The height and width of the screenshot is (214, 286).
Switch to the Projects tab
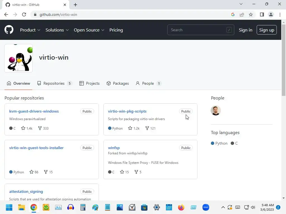point(89,83)
